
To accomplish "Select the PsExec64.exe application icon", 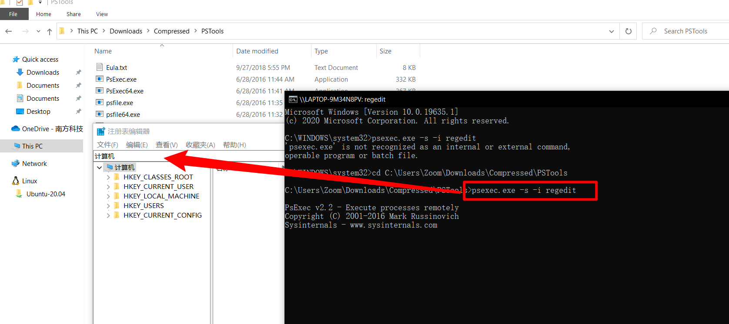I will (x=100, y=91).
